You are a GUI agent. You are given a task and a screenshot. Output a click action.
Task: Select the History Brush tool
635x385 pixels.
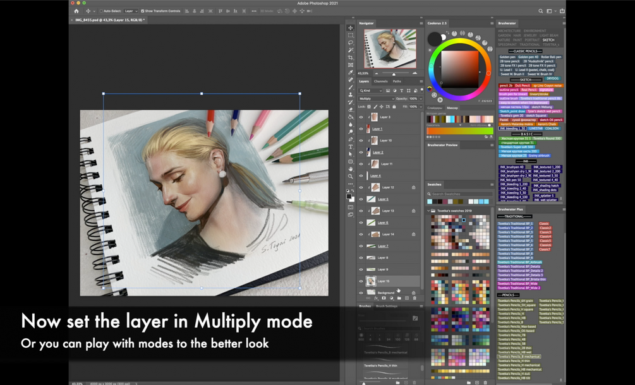[351, 102]
